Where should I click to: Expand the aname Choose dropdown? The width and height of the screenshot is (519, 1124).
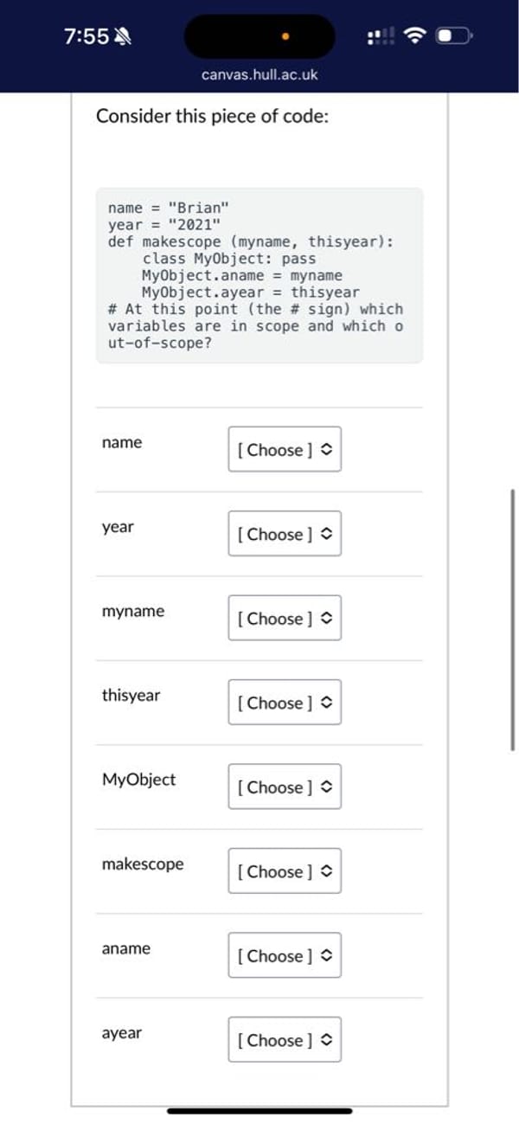coord(285,955)
